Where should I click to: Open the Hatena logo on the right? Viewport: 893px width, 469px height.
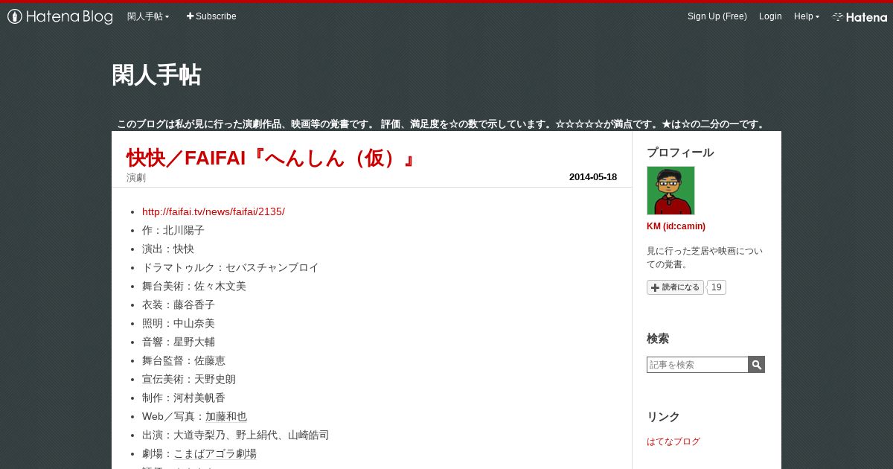coord(860,16)
